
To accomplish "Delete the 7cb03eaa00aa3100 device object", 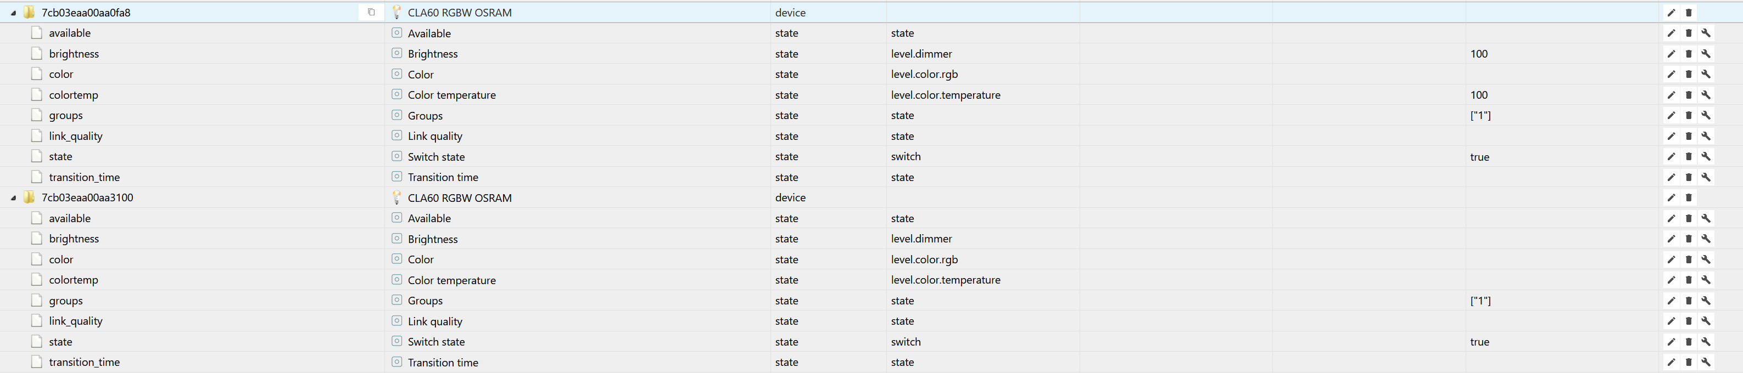I will click(1689, 198).
